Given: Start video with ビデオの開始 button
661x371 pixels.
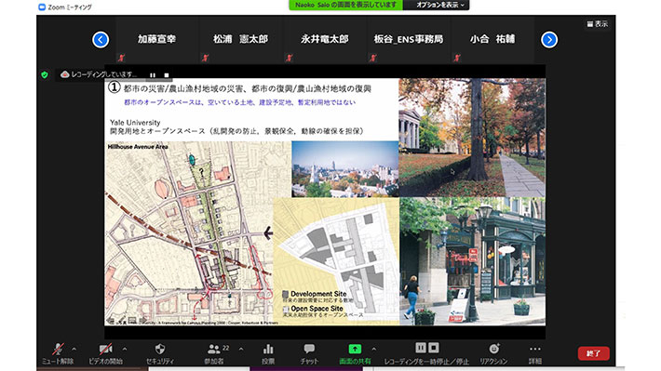Looking at the screenshot, I should (105, 353).
